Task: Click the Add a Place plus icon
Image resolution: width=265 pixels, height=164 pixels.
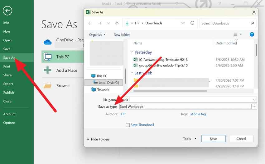Action: point(47,70)
